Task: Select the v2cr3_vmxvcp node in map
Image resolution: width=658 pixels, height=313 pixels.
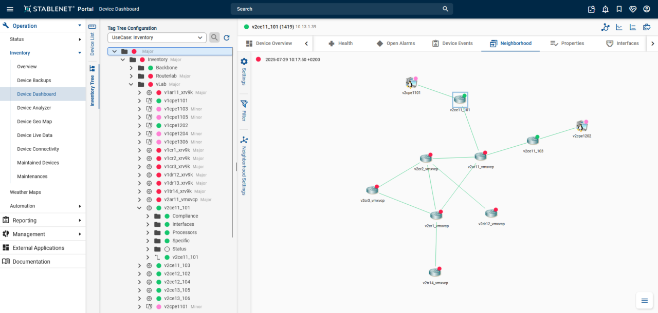Action: coord(372,190)
